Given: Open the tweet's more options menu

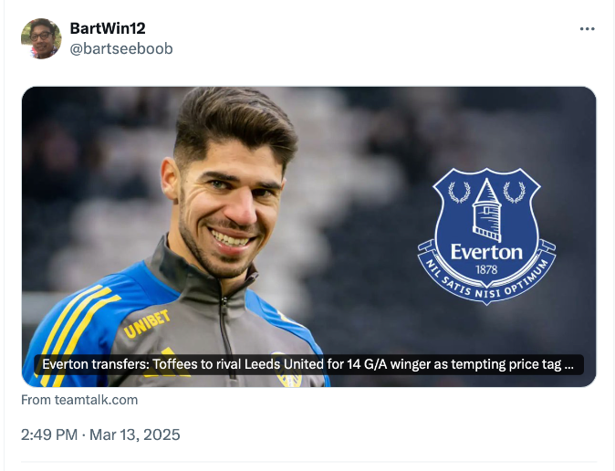Looking at the screenshot, I should (587, 29).
